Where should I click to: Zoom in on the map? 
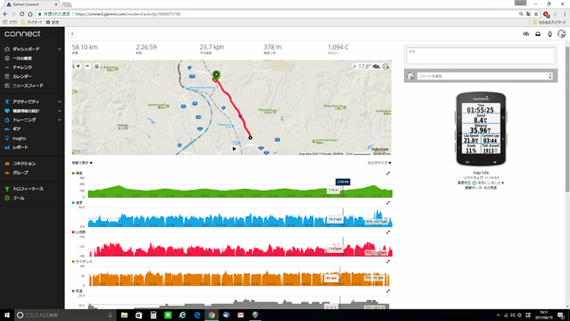pyautogui.click(x=78, y=66)
